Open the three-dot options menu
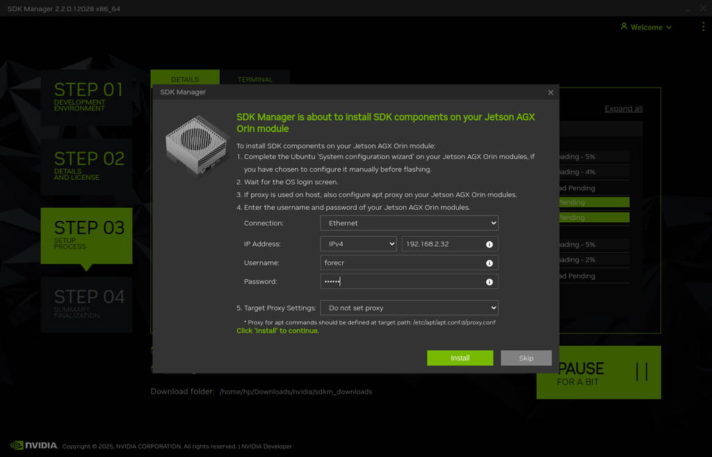This screenshot has width=712, height=457. point(703,27)
